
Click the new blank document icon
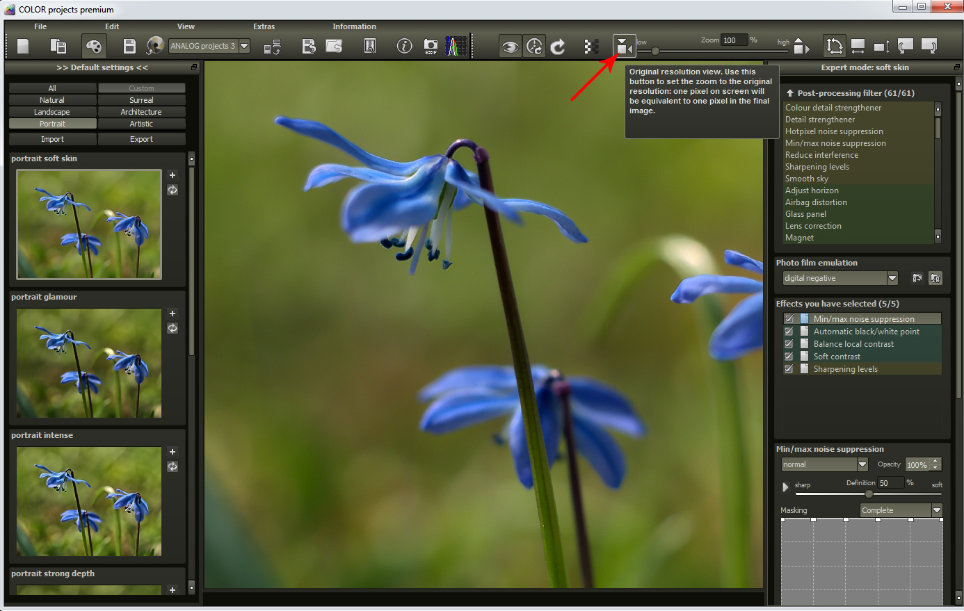point(23,47)
